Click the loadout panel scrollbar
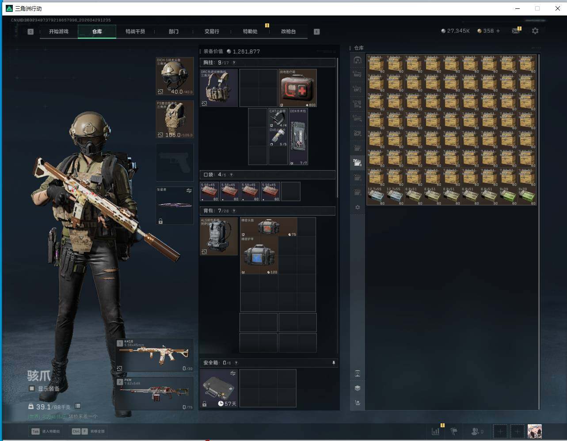The image size is (567, 441). click(x=337, y=127)
